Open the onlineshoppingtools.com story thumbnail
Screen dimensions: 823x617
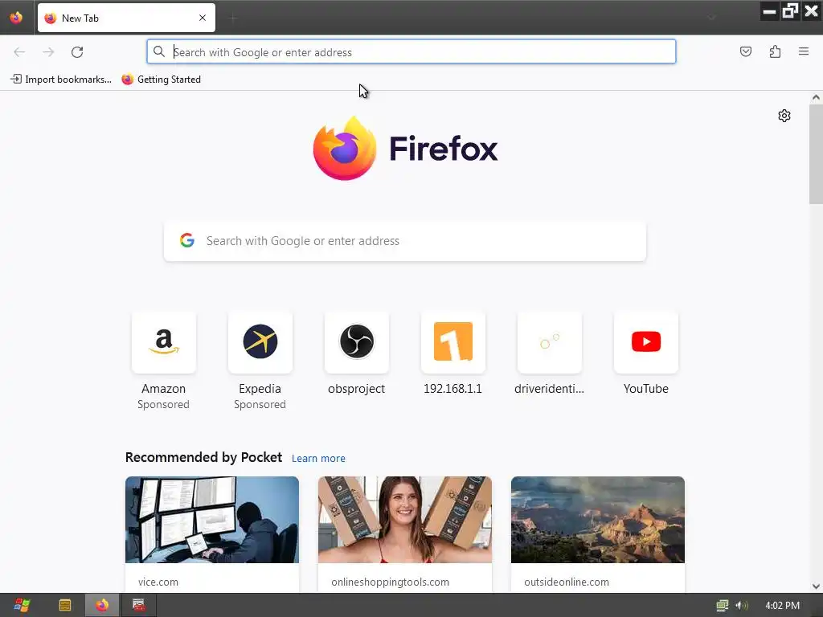click(x=405, y=520)
